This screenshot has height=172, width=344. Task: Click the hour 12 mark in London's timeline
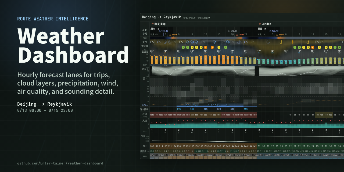pyautogui.click(x=313, y=34)
